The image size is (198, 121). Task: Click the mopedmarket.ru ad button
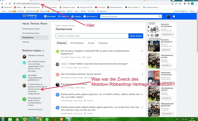(x=167, y=34)
